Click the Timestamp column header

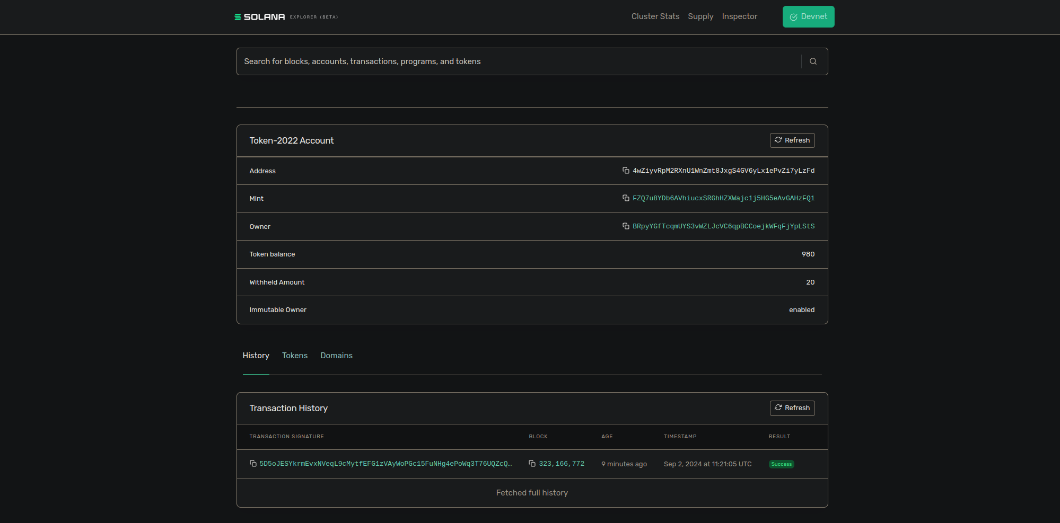pos(680,437)
